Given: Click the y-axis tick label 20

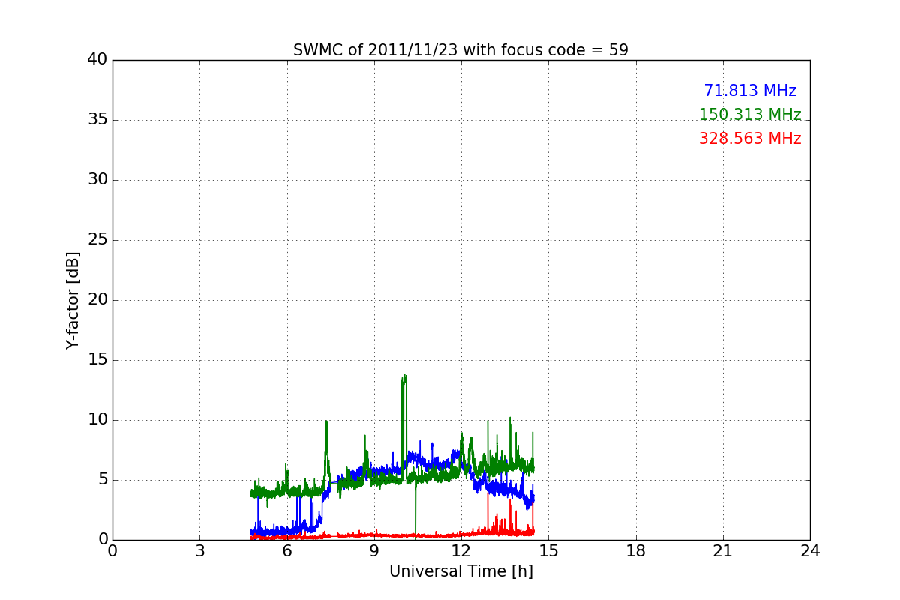Looking at the screenshot, I should 97,300.
